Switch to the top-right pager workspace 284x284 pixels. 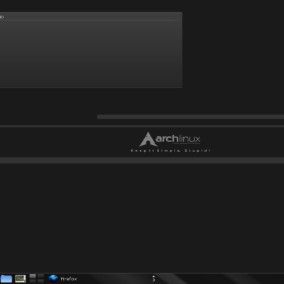(40, 276)
